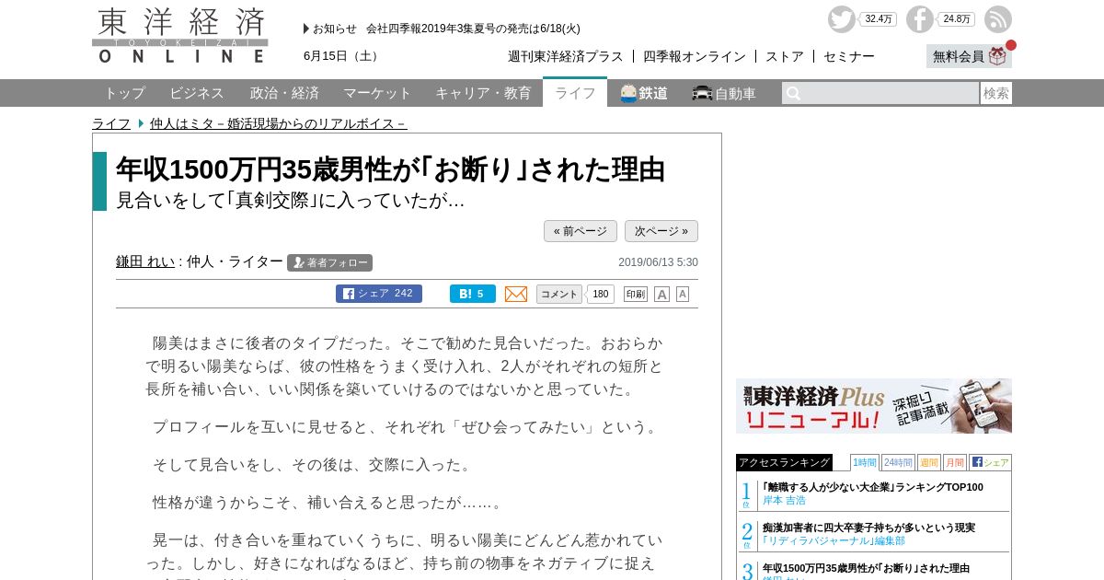Click the gift box free member icon
The height and width of the screenshot is (580, 1104).
[998, 56]
